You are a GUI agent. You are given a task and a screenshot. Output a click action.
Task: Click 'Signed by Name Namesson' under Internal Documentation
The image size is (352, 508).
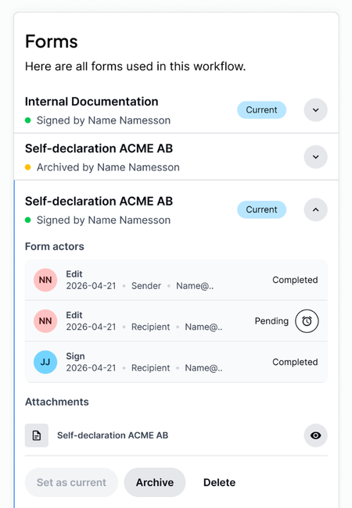[x=103, y=120]
